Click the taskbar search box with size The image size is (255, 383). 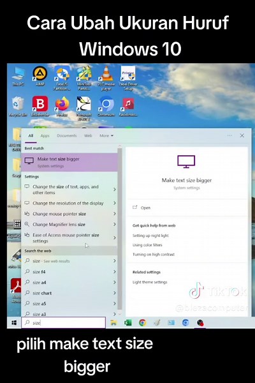[x=64, y=322]
